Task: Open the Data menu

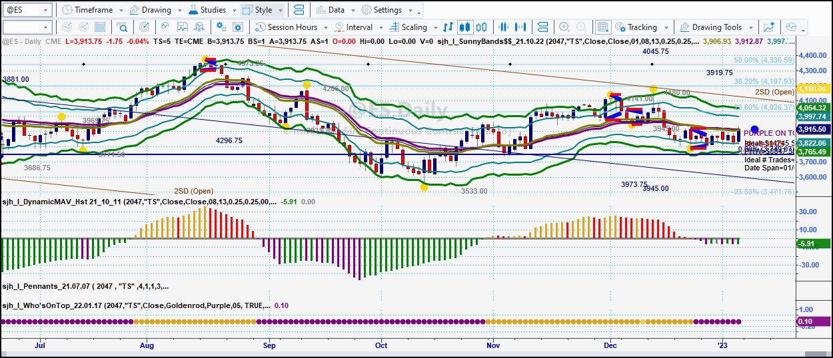Action: coord(331,10)
